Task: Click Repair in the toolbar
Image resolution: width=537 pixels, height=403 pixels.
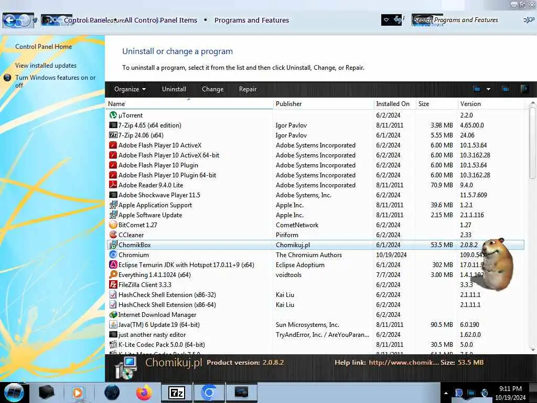Action: pos(248,89)
